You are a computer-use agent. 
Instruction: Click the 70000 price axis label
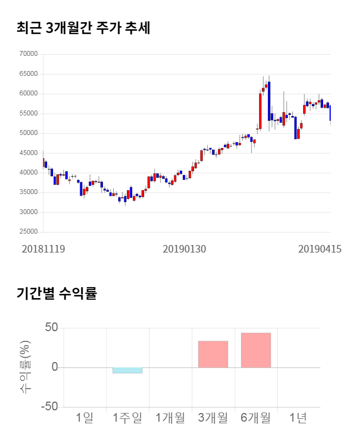(x=28, y=54)
